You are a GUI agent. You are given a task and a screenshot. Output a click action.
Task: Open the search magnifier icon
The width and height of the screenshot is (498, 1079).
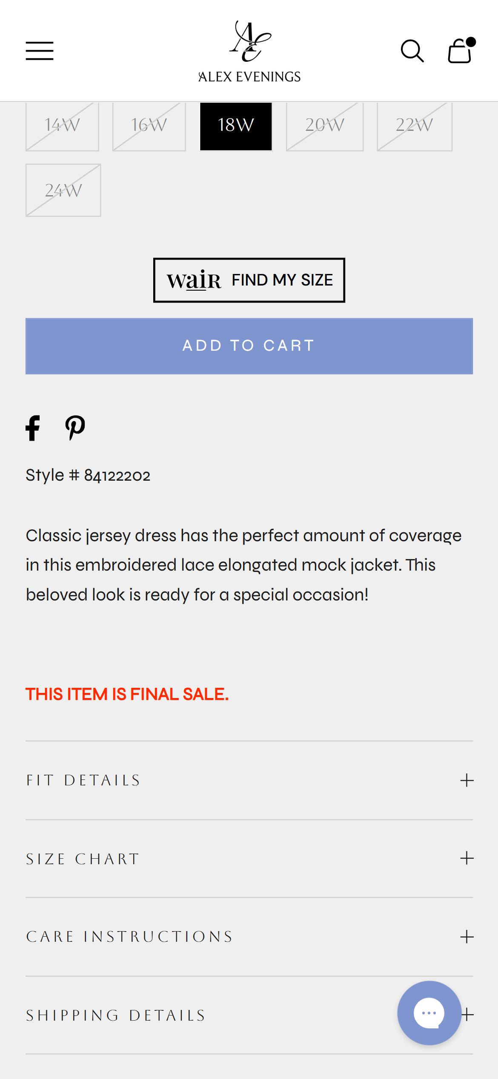click(412, 51)
